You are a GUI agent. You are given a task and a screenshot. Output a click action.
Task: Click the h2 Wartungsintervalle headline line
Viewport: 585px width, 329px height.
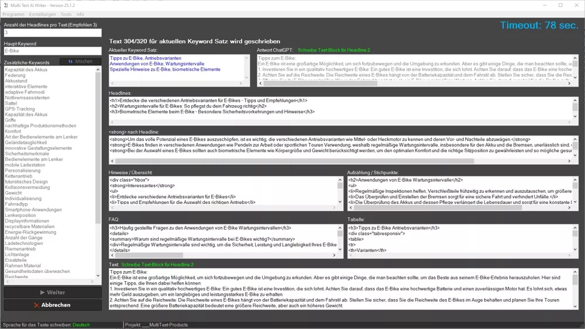tap(188, 106)
